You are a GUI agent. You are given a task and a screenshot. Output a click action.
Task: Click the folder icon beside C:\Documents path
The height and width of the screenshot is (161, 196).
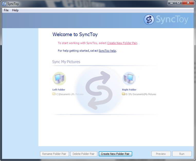(x=54, y=94)
